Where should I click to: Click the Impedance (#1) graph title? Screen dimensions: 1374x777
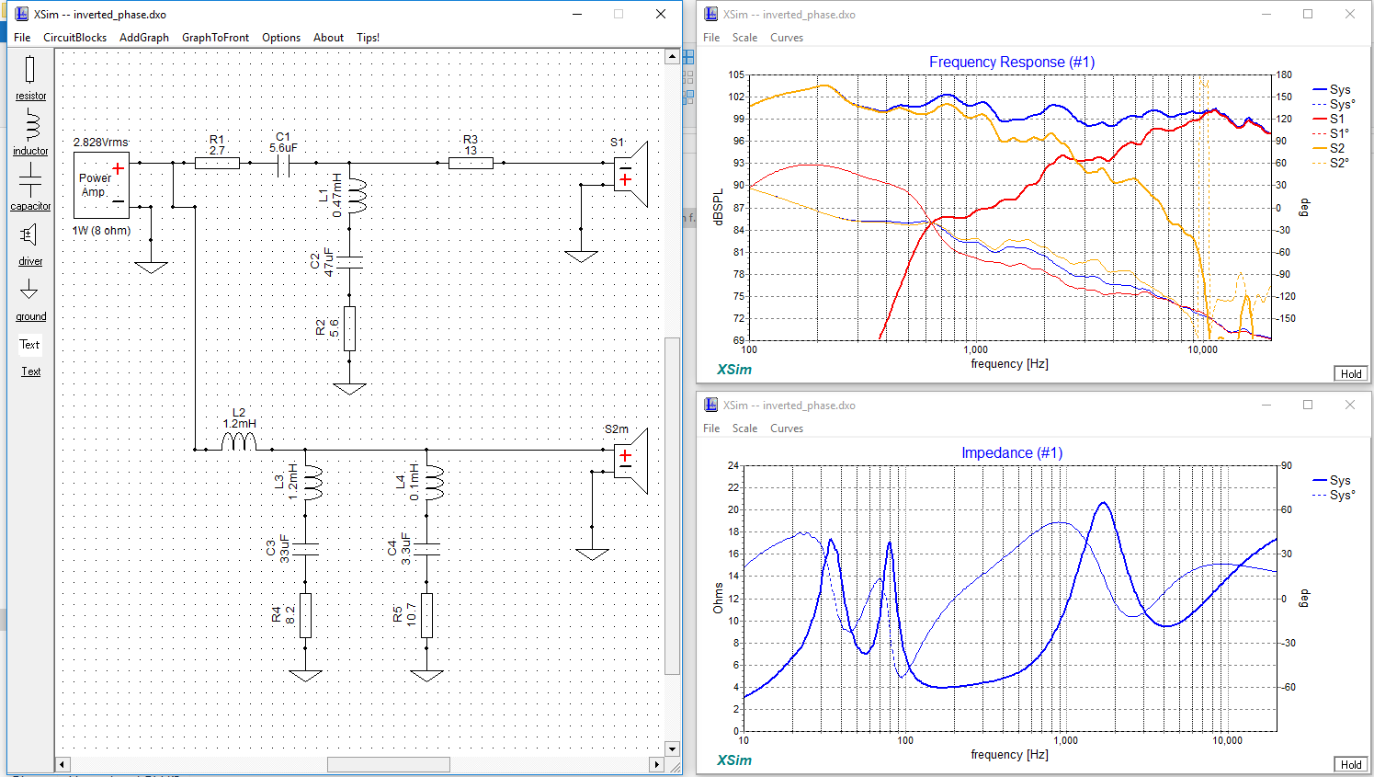pos(1012,453)
